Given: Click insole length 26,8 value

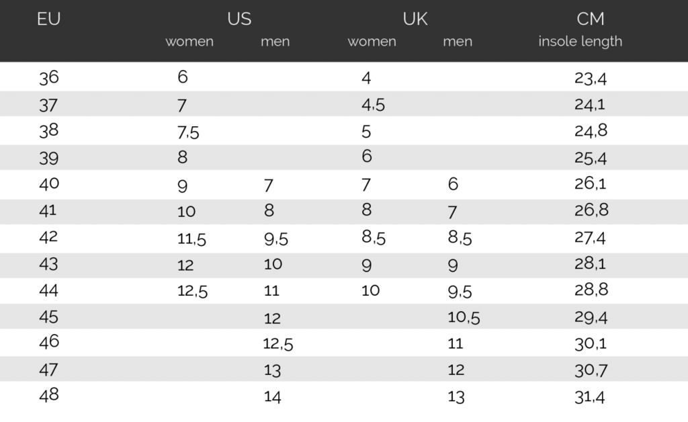Looking at the screenshot, I should (x=591, y=210).
